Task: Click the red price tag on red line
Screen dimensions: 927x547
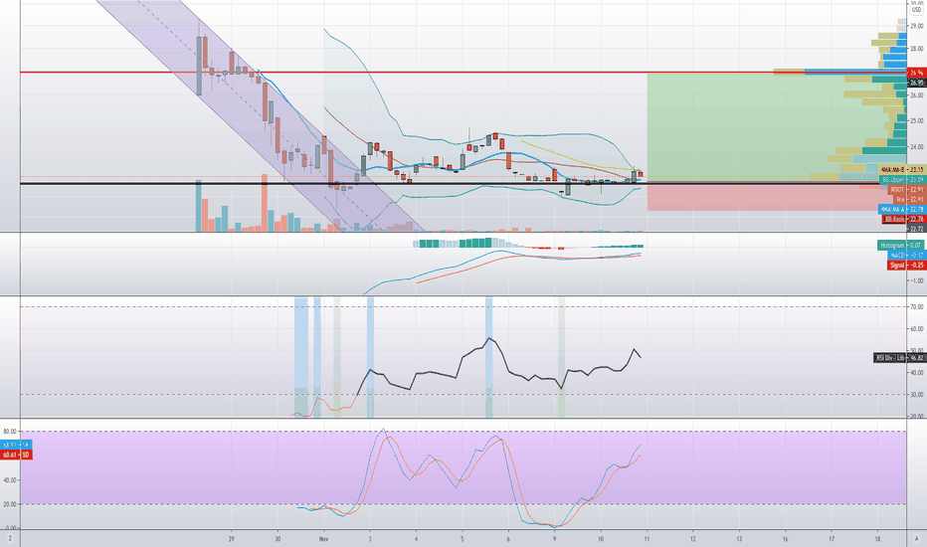Action: click(916, 73)
